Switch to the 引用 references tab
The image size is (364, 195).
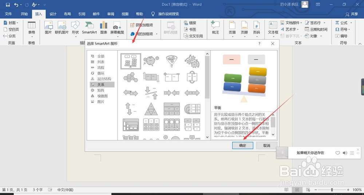(x=82, y=14)
